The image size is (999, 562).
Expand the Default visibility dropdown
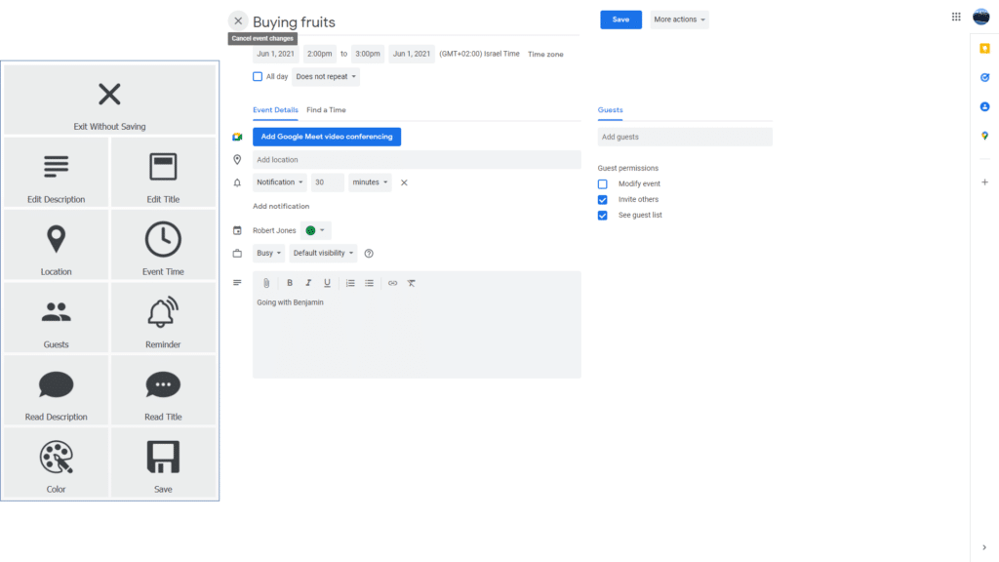[x=323, y=253]
